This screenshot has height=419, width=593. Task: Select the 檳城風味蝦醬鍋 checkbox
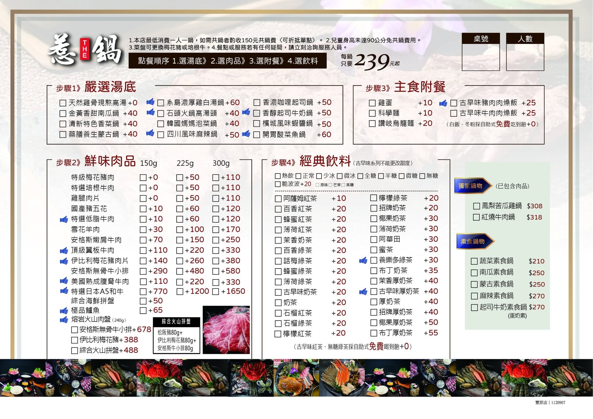coord(257,124)
